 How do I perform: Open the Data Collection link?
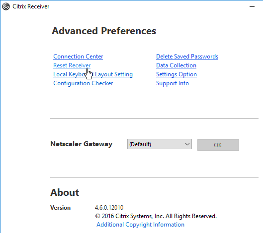pos(176,65)
